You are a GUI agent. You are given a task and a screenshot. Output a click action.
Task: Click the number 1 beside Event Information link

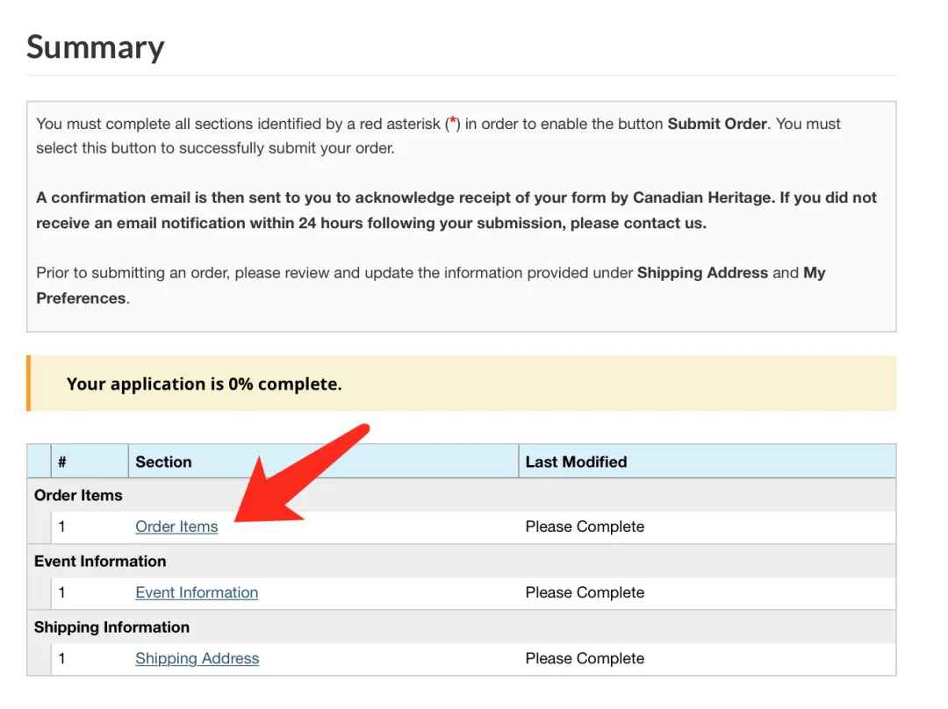[x=62, y=592]
